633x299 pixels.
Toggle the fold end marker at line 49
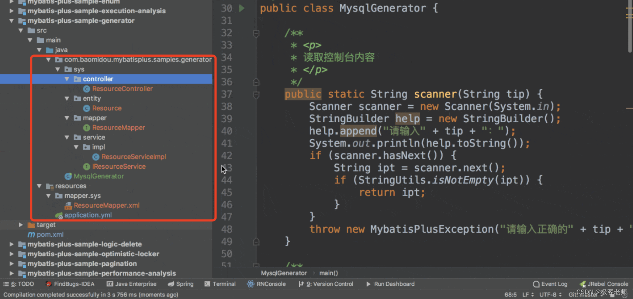256,242
